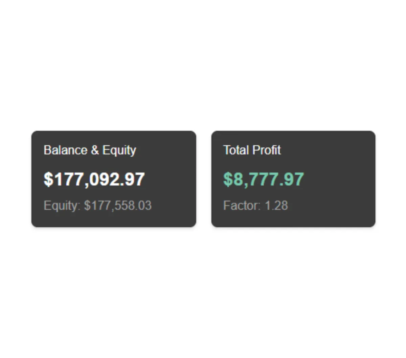406x358 pixels.
Task: Click the Total Profit card title
Action: coord(252,150)
